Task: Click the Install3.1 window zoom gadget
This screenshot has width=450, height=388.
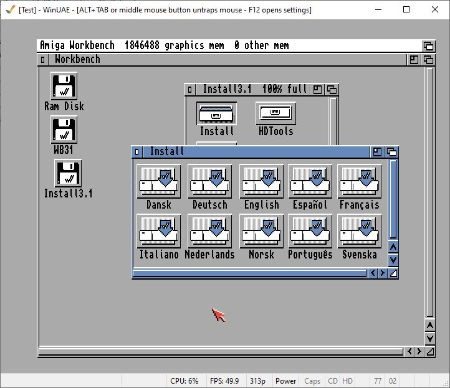Action: pyautogui.click(x=317, y=90)
